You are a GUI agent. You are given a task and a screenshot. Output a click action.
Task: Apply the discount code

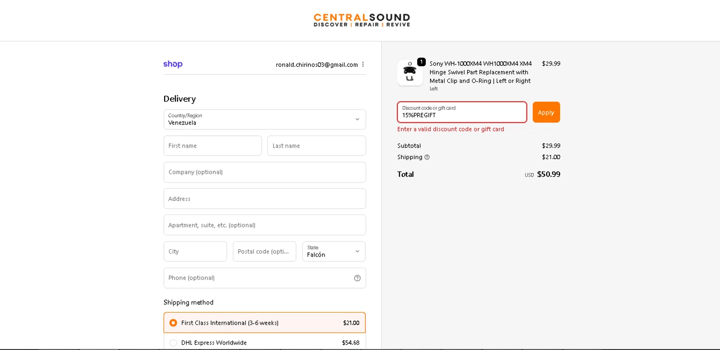tap(546, 112)
